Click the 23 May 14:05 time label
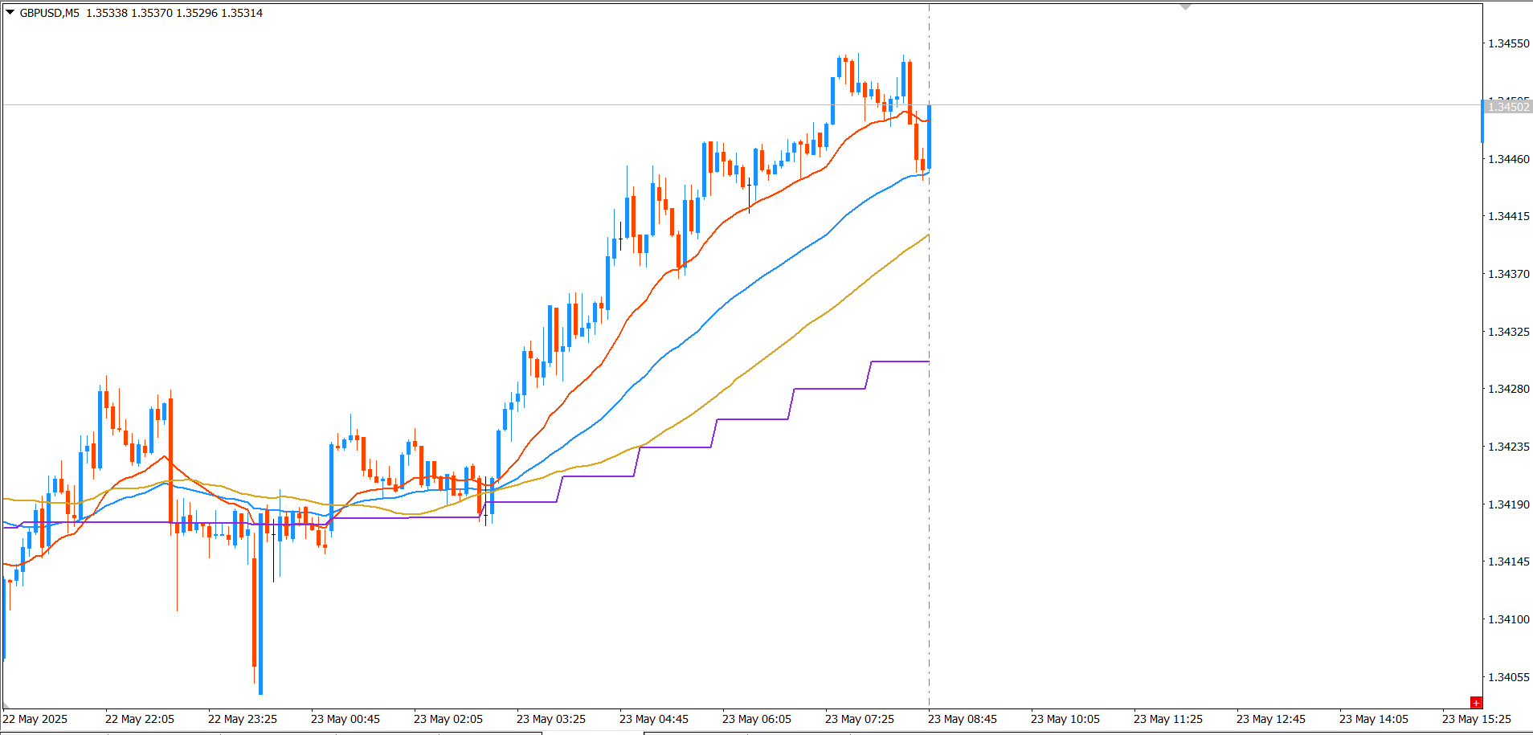This screenshot has height=735, width=1533. 1374,719
